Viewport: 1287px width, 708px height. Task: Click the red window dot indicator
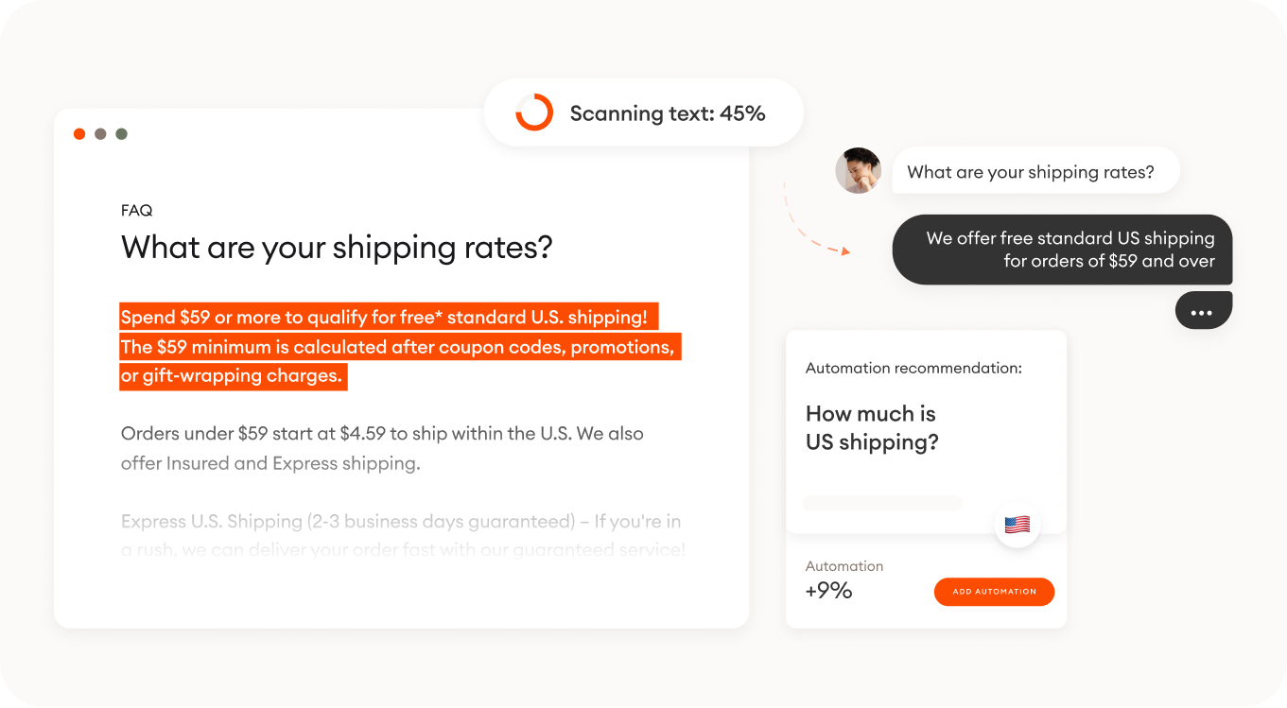[x=79, y=133]
